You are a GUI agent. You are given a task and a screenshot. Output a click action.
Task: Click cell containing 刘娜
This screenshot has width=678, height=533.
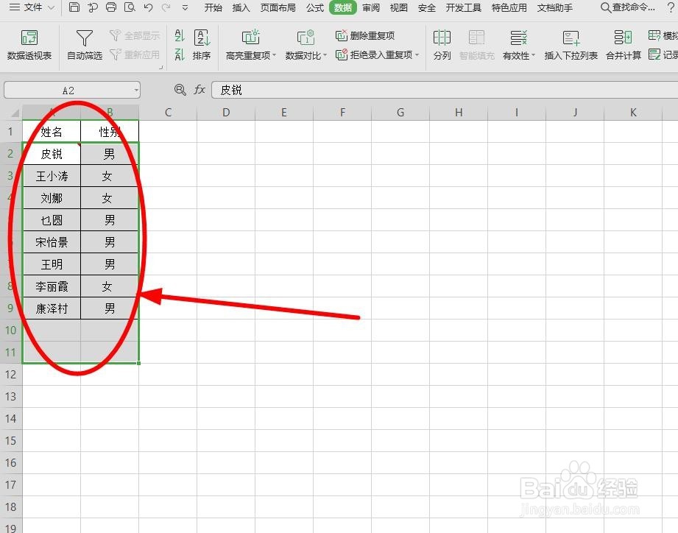52,198
